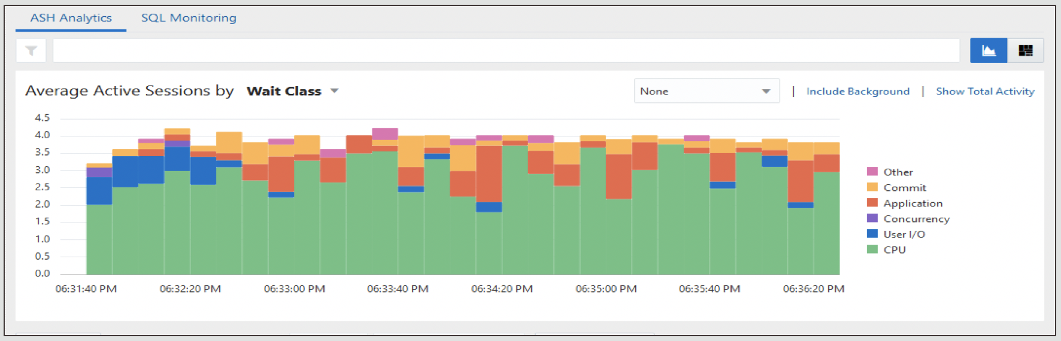Click the User I/O legend swatch
The width and height of the screenshot is (1061, 341).
pos(872,234)
